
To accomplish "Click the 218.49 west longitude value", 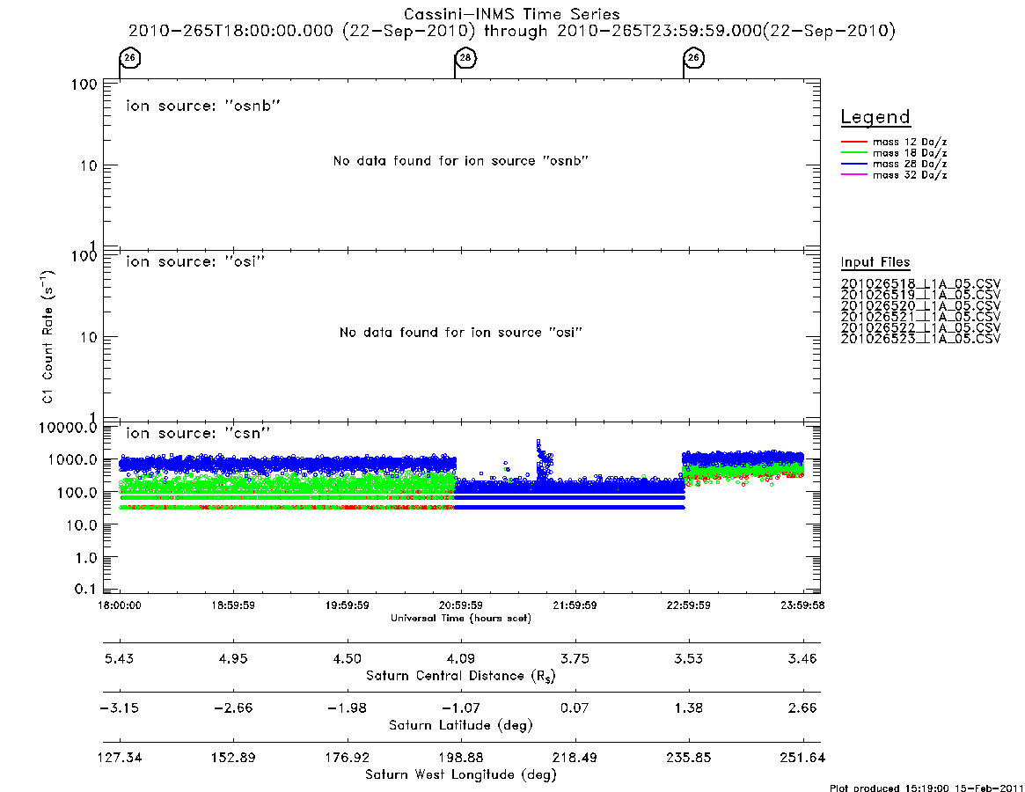I will (575, 758).
